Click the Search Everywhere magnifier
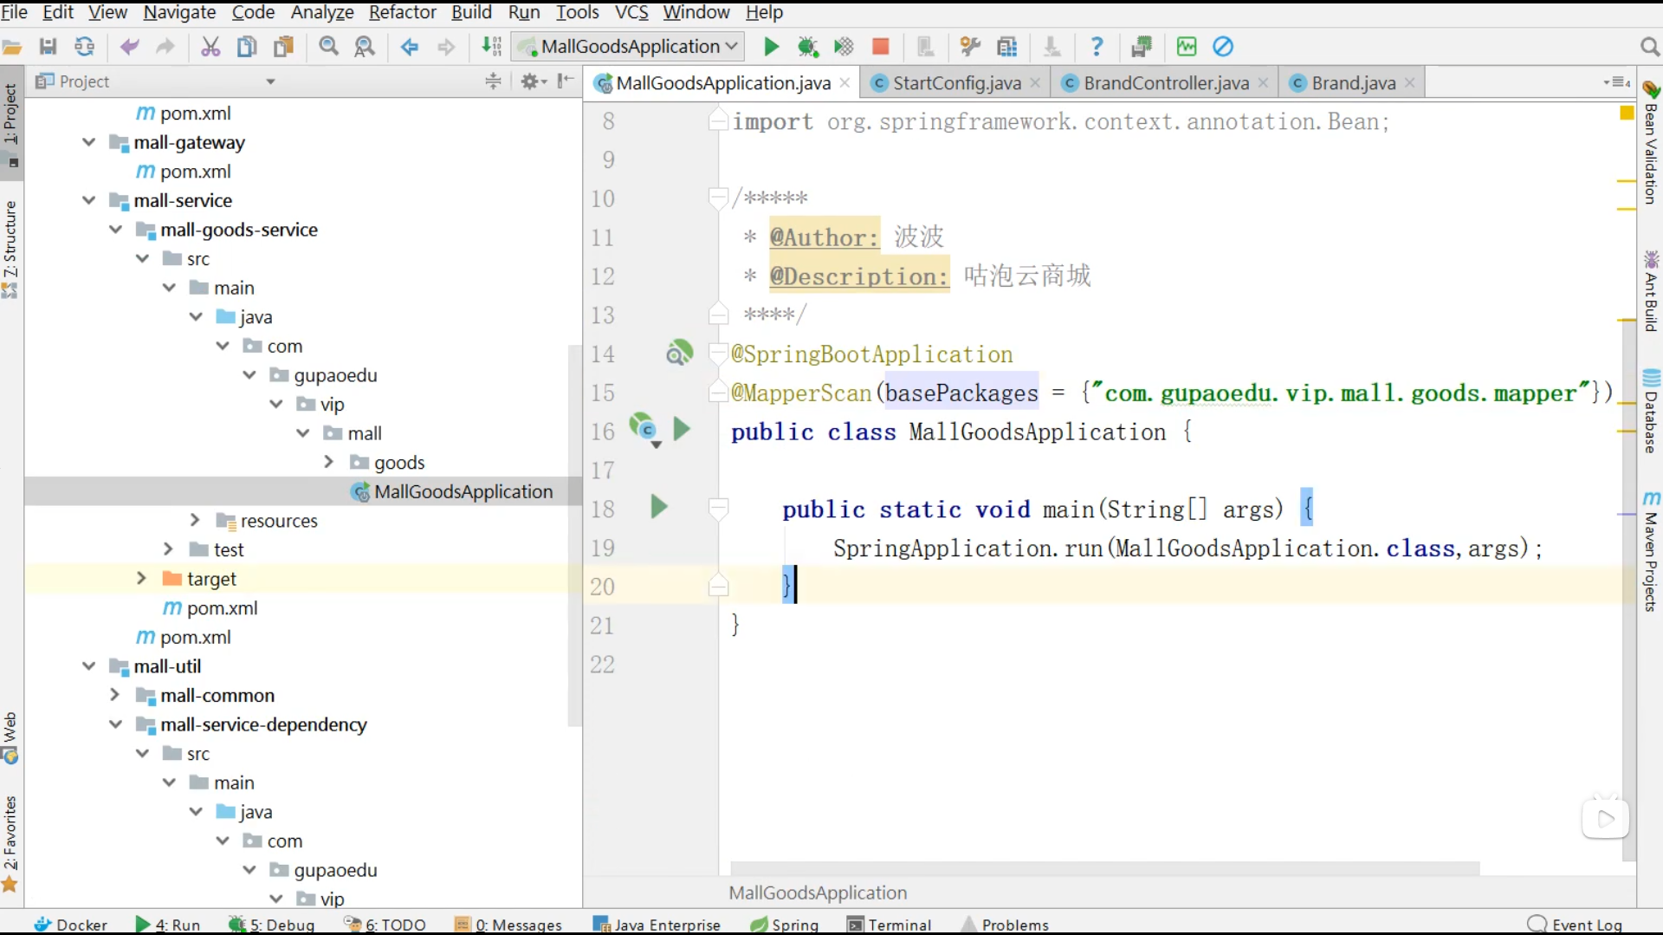Viewport: 1663px width, 935px height. [1649, 47]
